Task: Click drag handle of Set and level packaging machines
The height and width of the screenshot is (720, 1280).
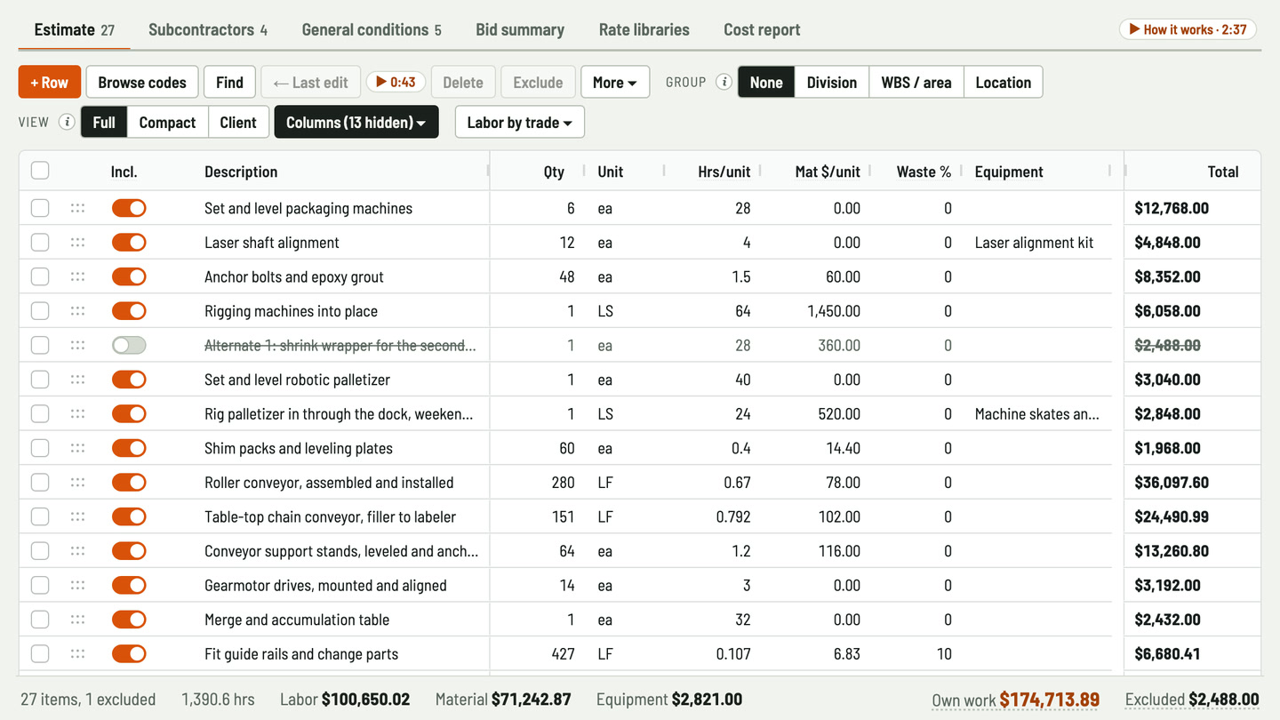Action: pos(77,208)
